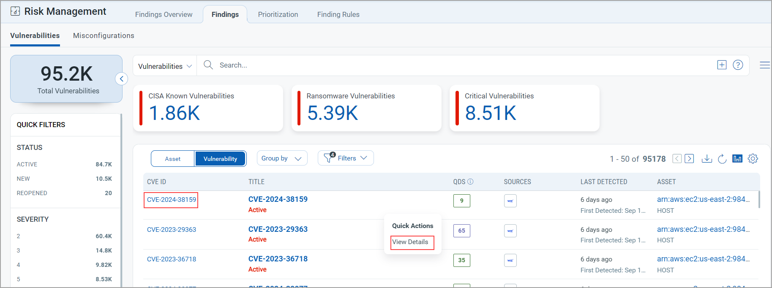Switch to Vulnerability view toggle
The height and width of the screenshot is (288, 772).
(220, 159)
